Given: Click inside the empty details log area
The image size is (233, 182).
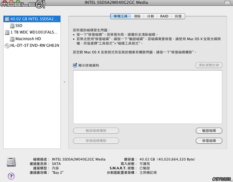Looking at the screenshot, I should point(147,97).
